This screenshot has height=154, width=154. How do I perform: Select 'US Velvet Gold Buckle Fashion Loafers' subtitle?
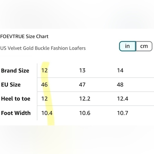click(x=43, y=48)
